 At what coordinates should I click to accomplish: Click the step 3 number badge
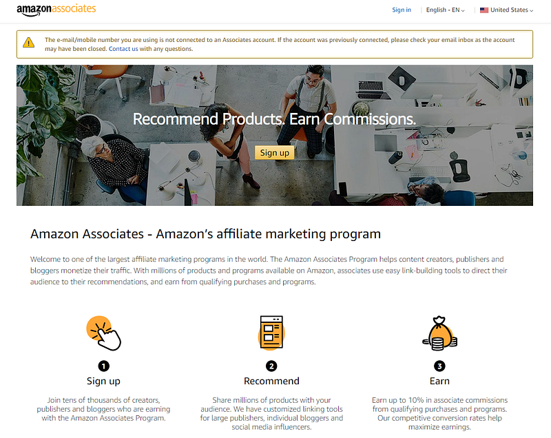(439, 366)
